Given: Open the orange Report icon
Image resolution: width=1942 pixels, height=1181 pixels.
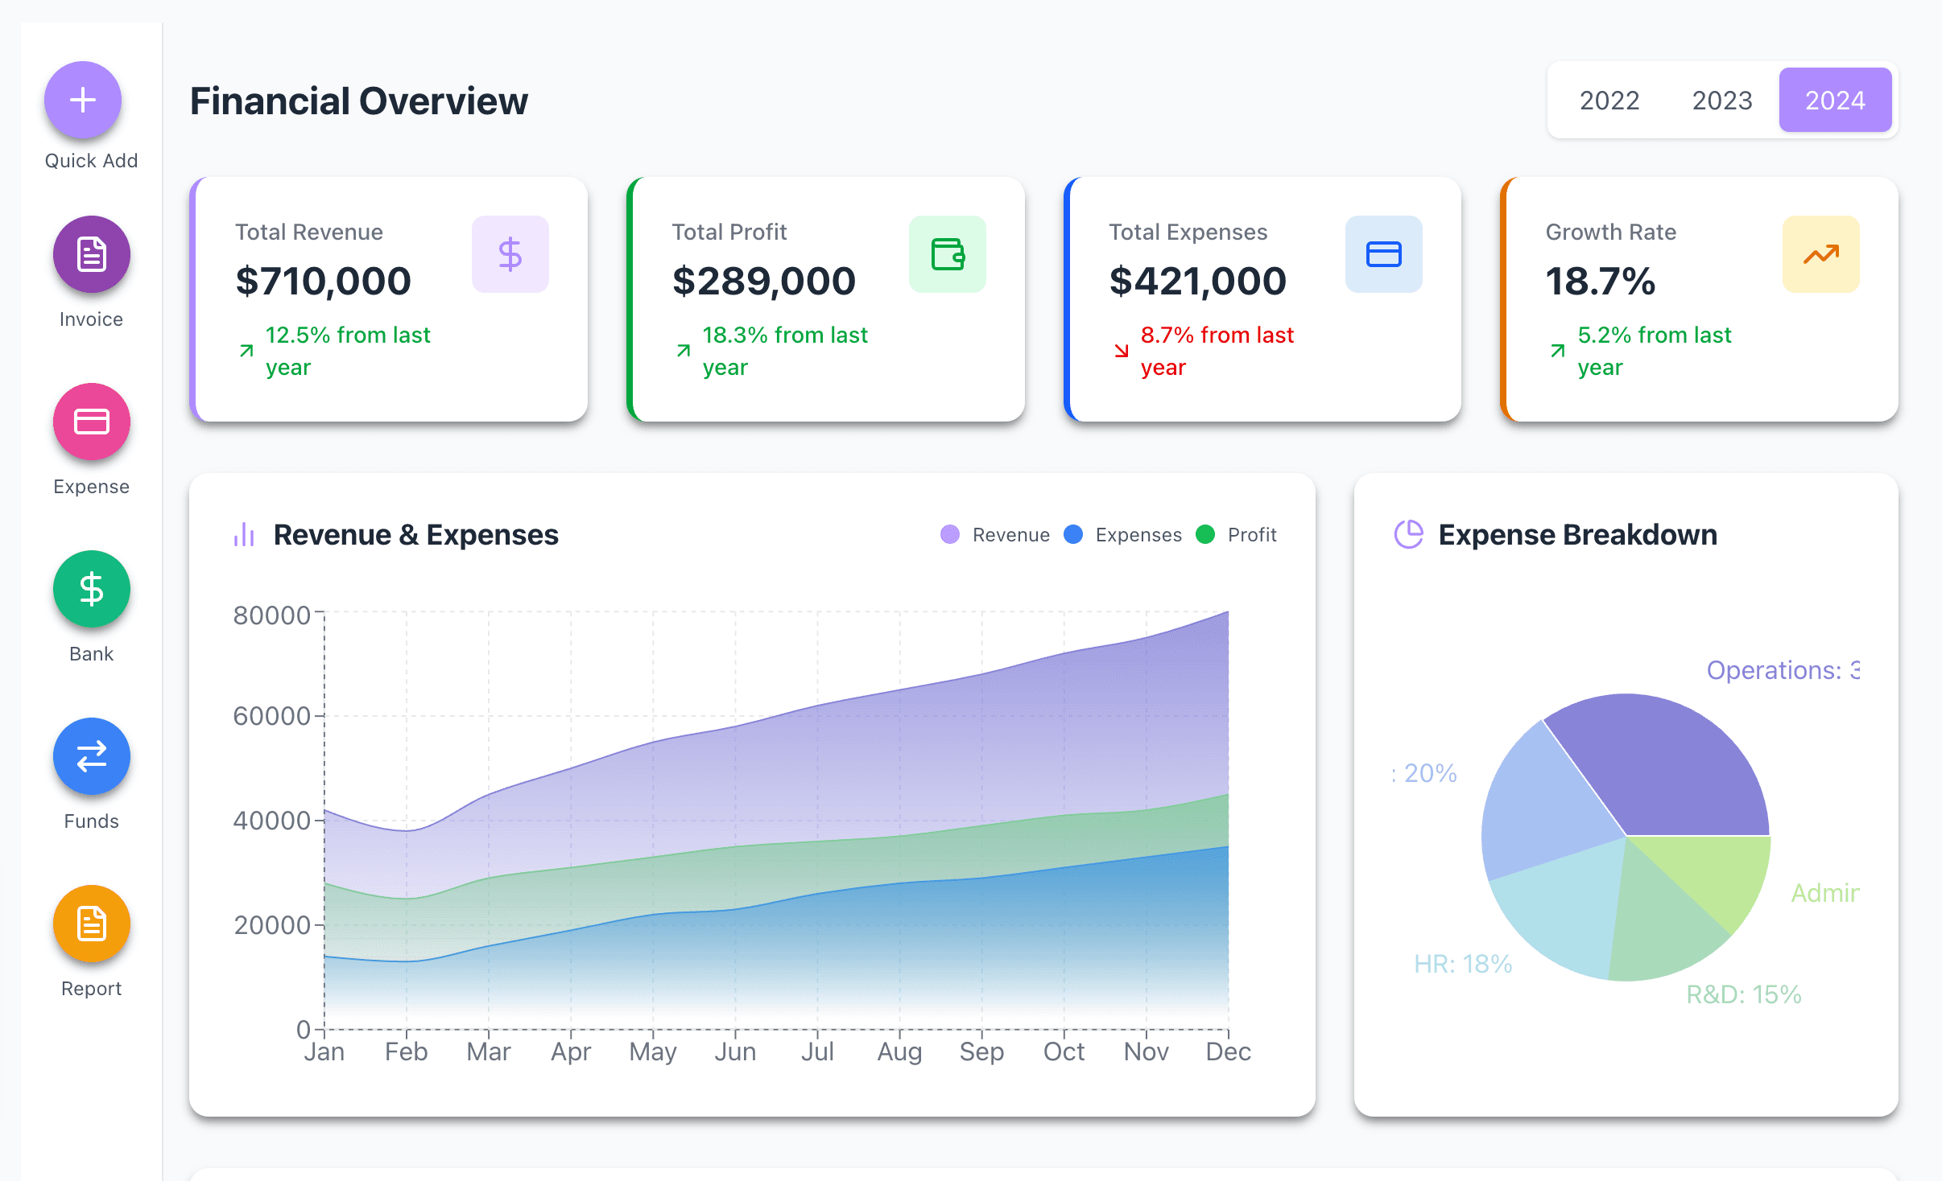Looking at the screenshot, I should 91,924.
